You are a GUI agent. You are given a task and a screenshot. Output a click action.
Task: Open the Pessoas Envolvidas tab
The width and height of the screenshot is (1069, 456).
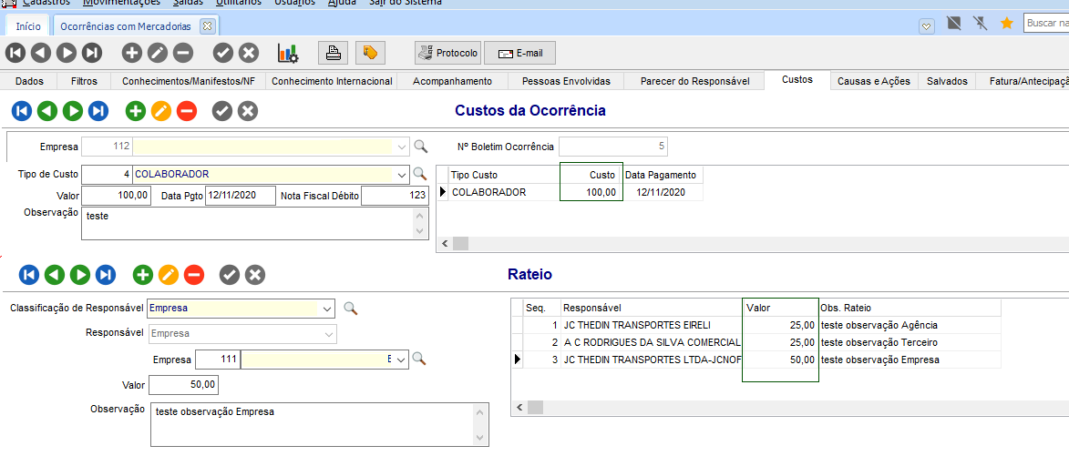[x=566, y=81]
